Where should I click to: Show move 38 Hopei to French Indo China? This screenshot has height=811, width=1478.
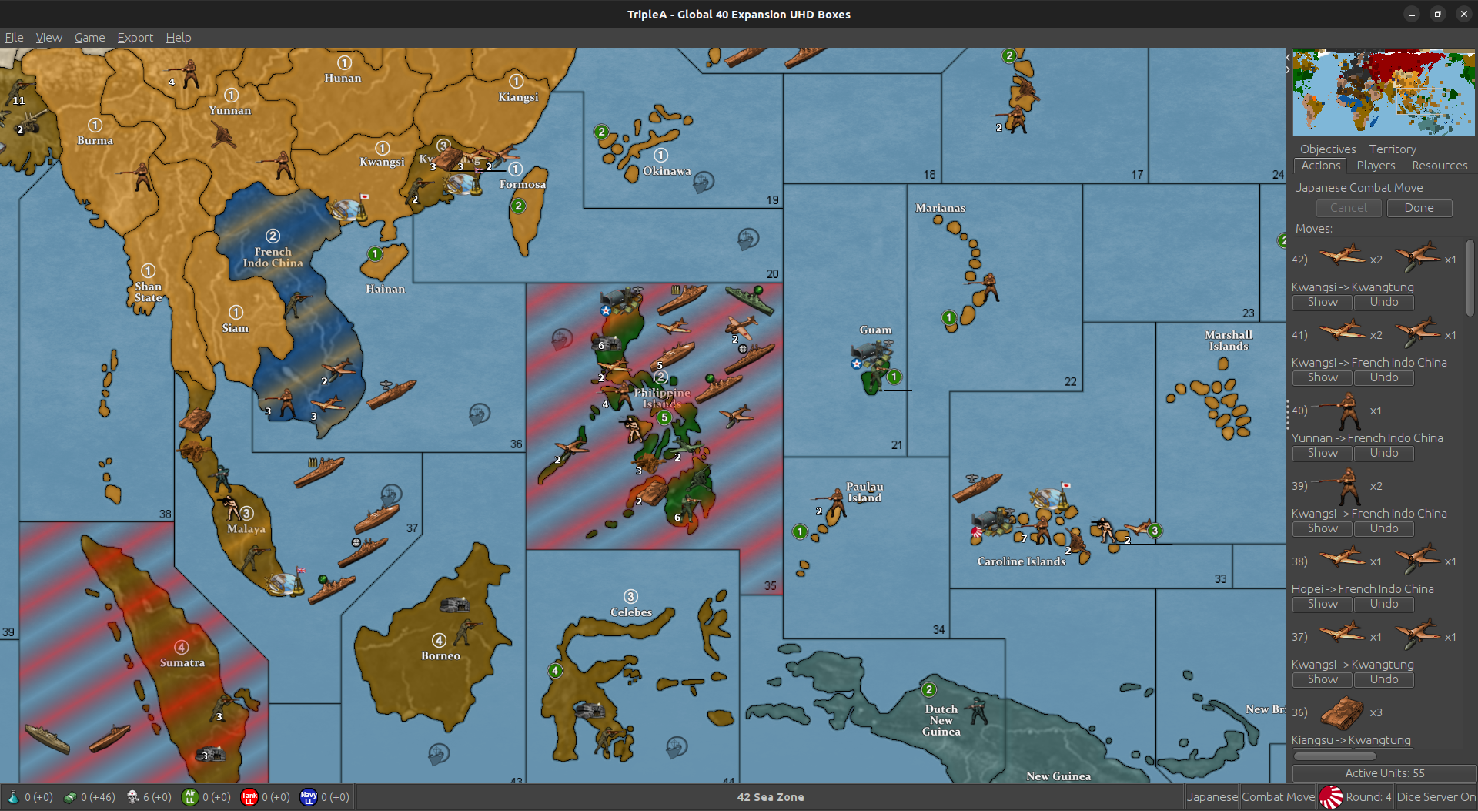[1323, 604]
